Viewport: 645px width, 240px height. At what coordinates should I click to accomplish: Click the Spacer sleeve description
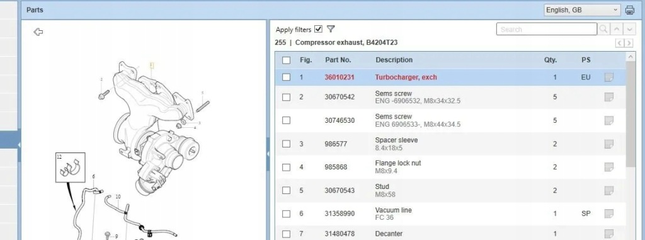pos(396,140)
